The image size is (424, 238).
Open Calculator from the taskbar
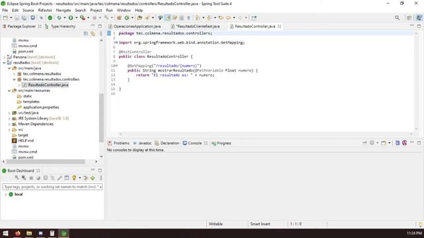tap(52, 233)
